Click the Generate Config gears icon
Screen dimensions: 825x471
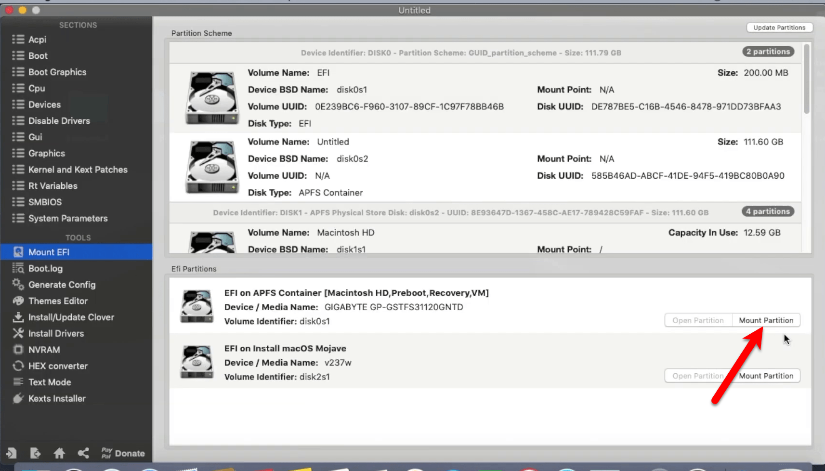(18, 284)
